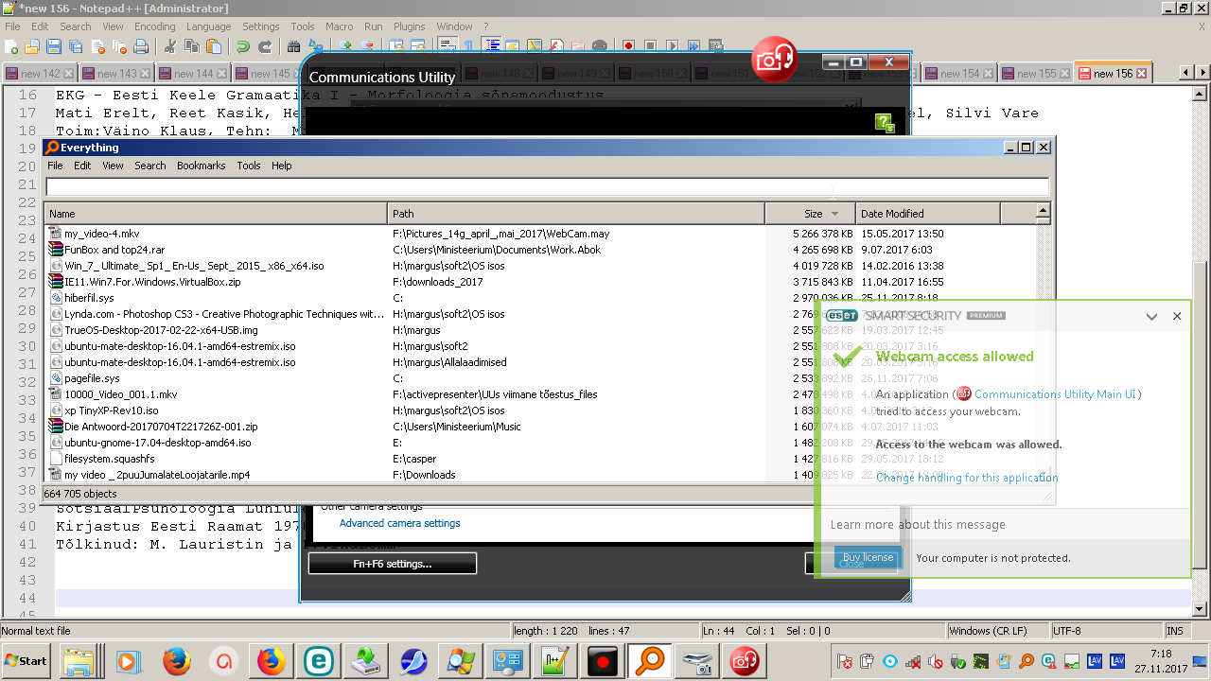Sort Everything results by Path column
1211x681 pixels.
(x=576, y=214)
